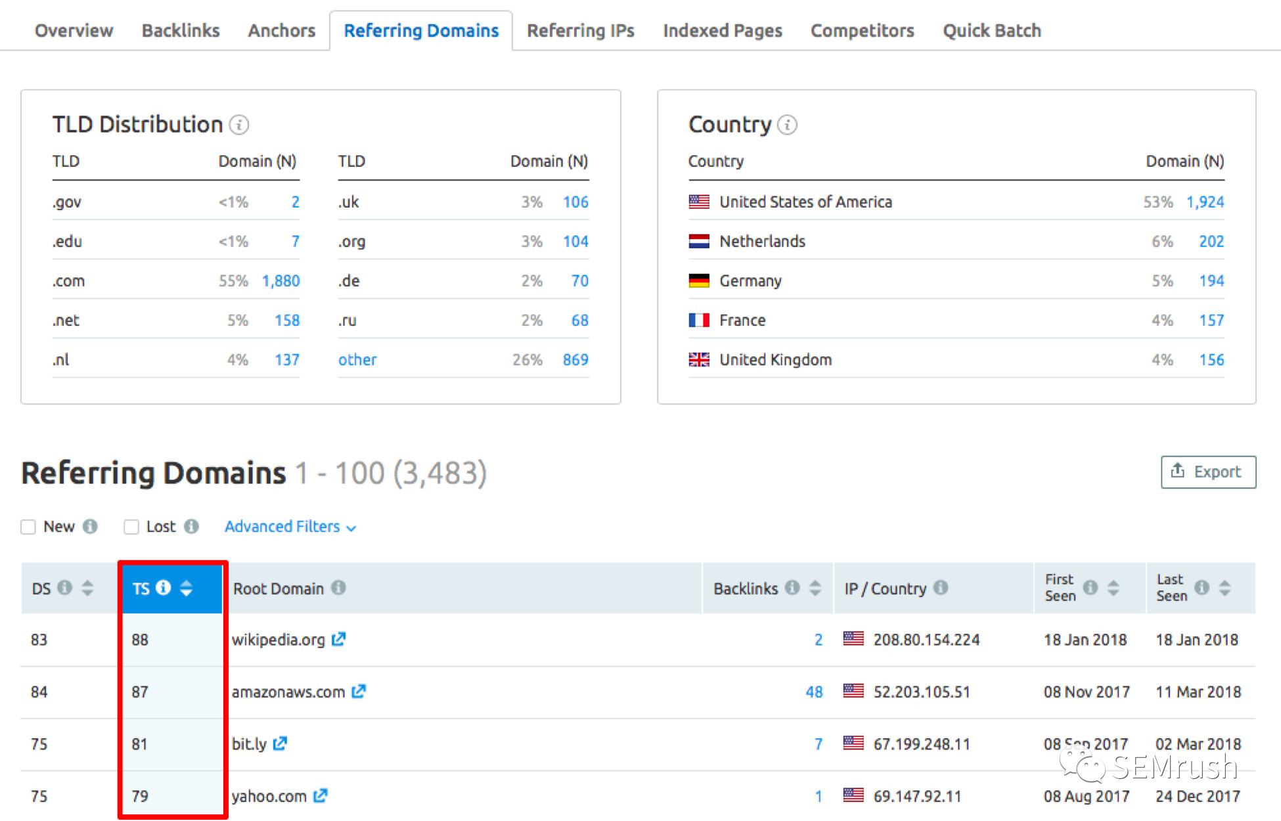Viewport: 1281px width, 821px height.
Task: Click the .uk domain count 106
Action: click(575, 202)
